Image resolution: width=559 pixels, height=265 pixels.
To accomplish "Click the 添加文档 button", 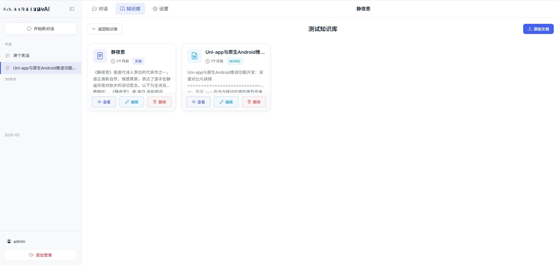I will (x=538, y=29).
